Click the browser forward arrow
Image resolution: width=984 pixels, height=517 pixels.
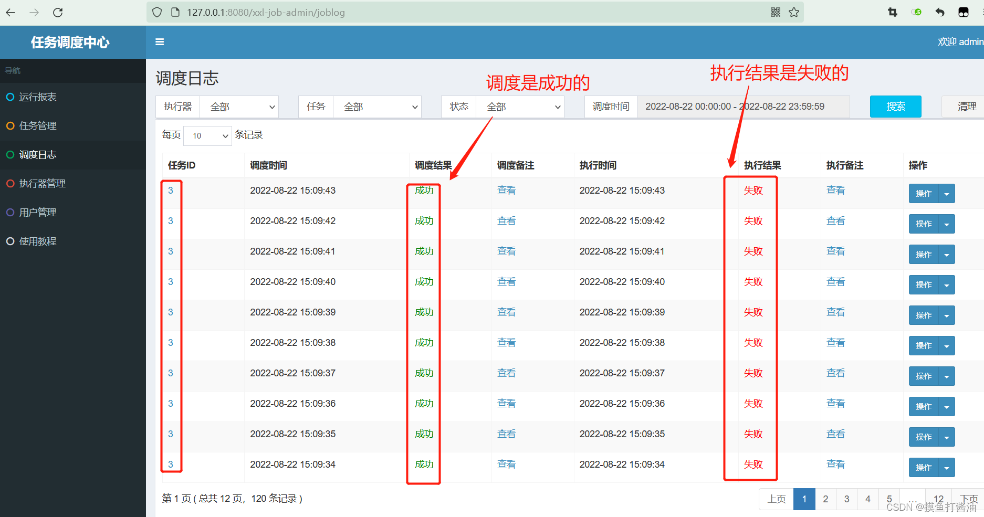pos(34,12)
